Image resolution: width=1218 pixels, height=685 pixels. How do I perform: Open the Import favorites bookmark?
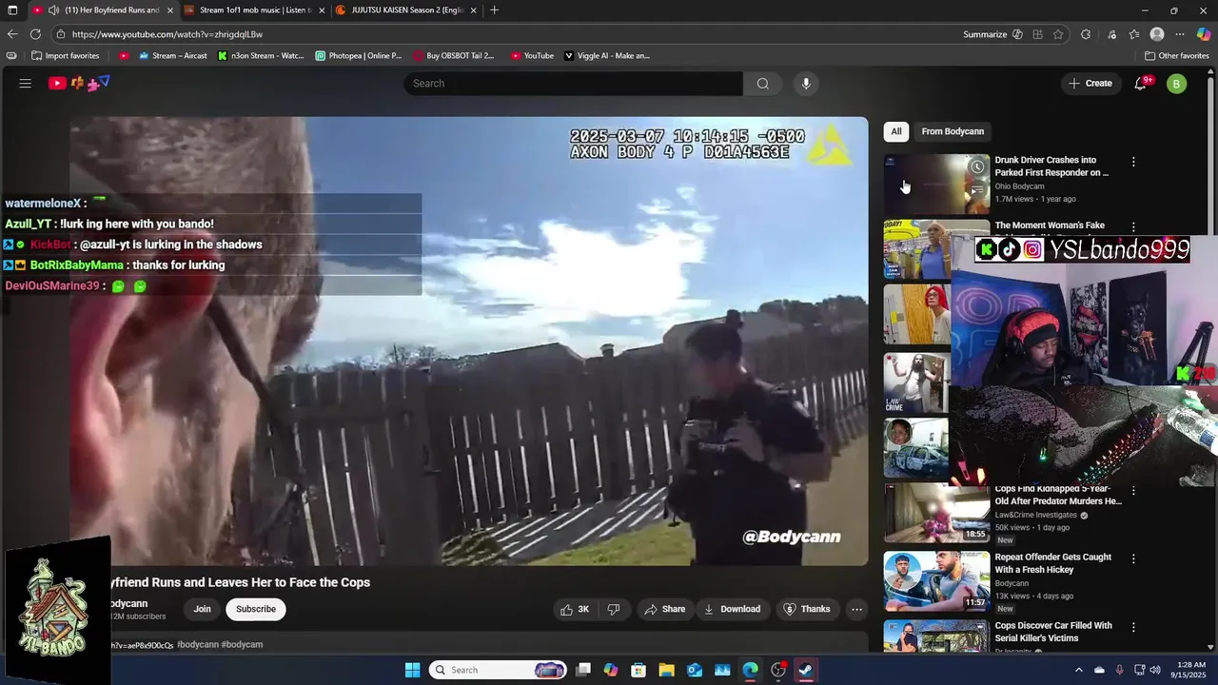point(65,56)
